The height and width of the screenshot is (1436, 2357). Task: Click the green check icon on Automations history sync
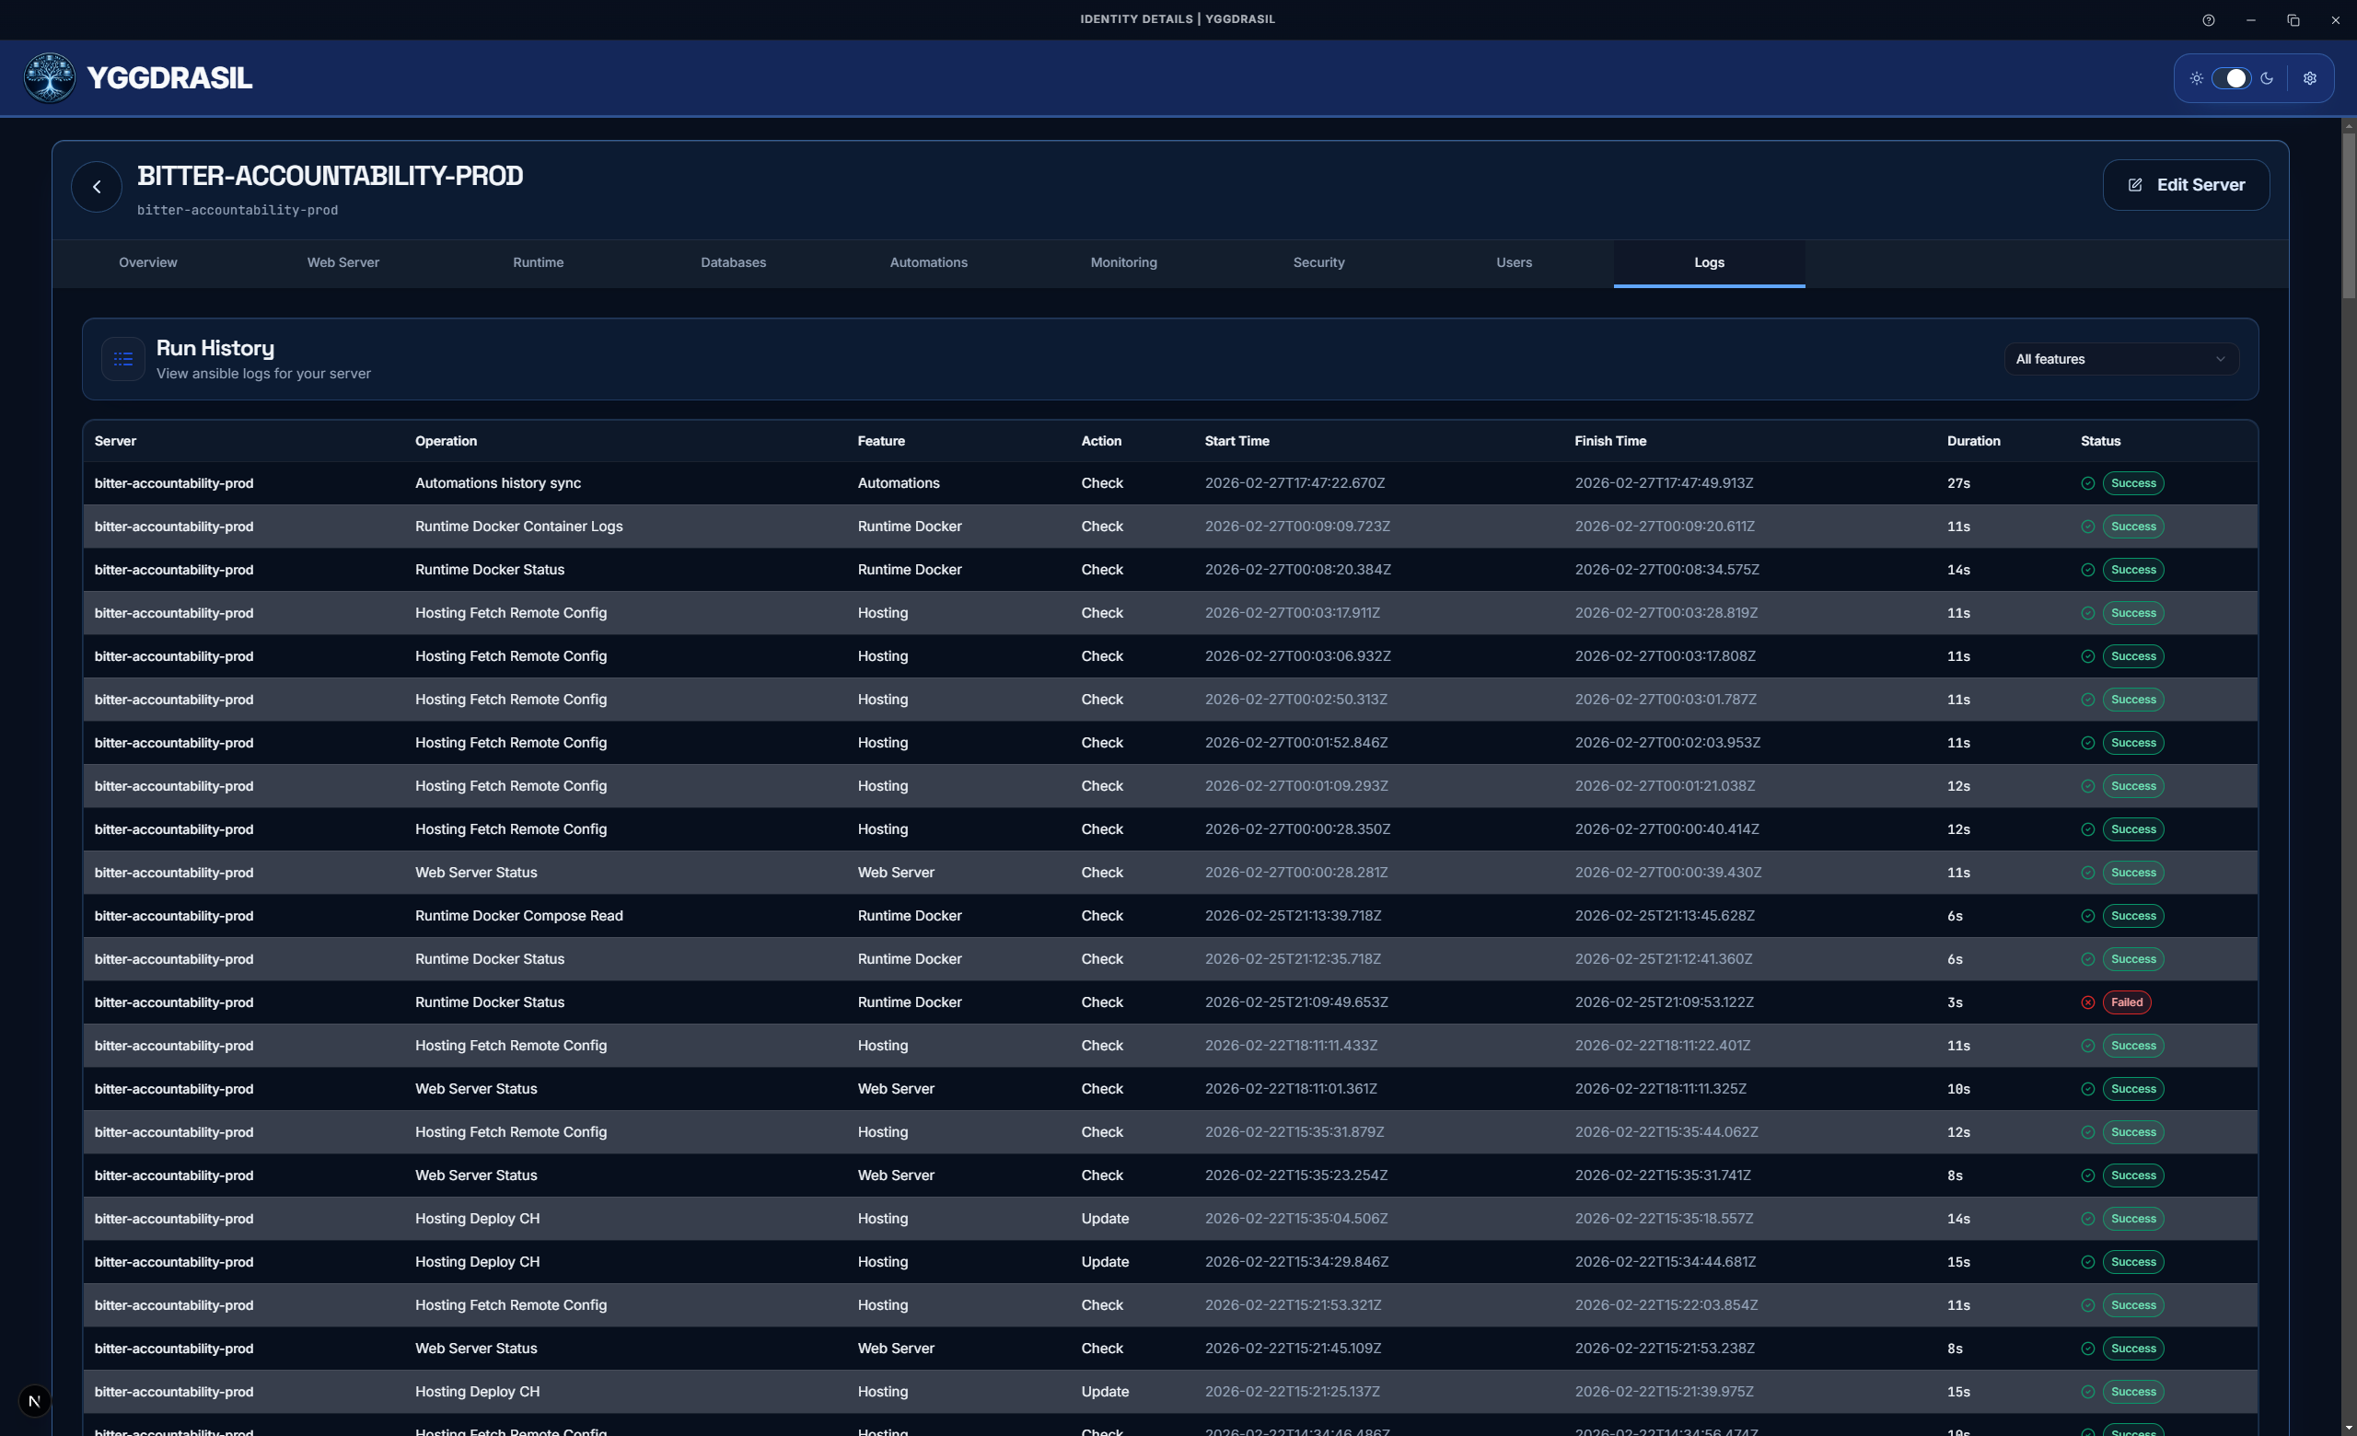point(2087,483)
